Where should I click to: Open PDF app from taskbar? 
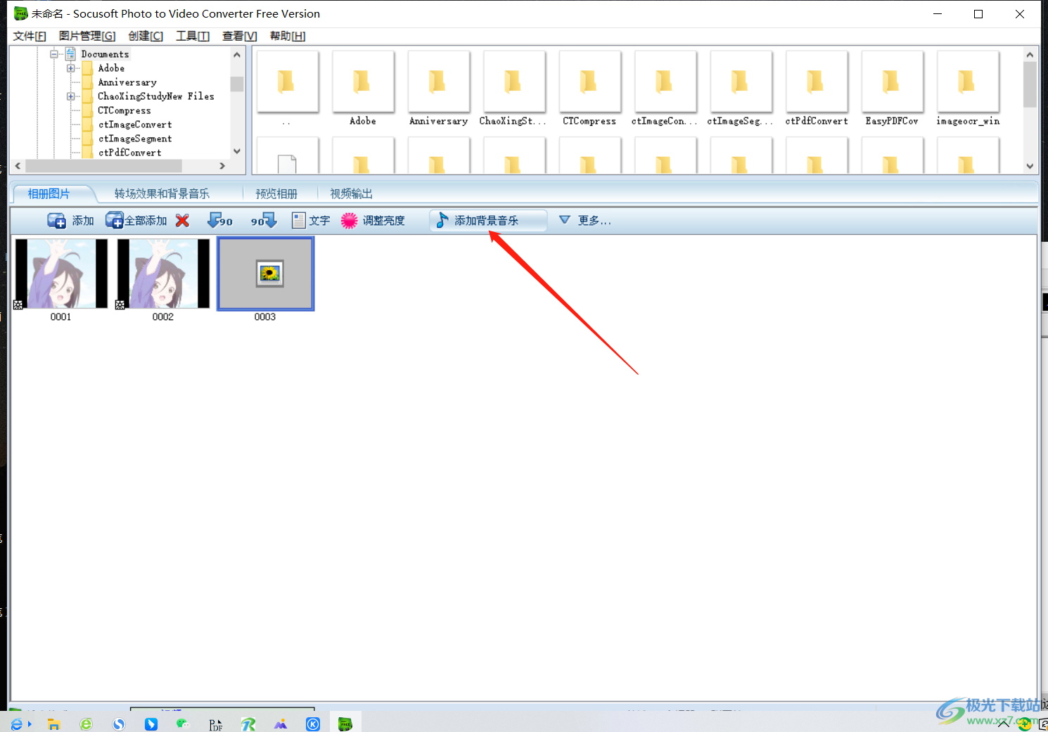click(215, 724)
